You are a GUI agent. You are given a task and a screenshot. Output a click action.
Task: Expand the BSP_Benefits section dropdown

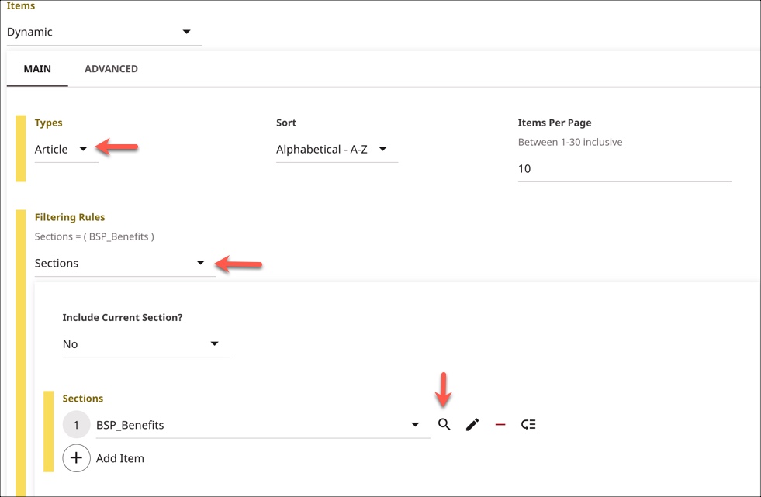click(263, 425)
